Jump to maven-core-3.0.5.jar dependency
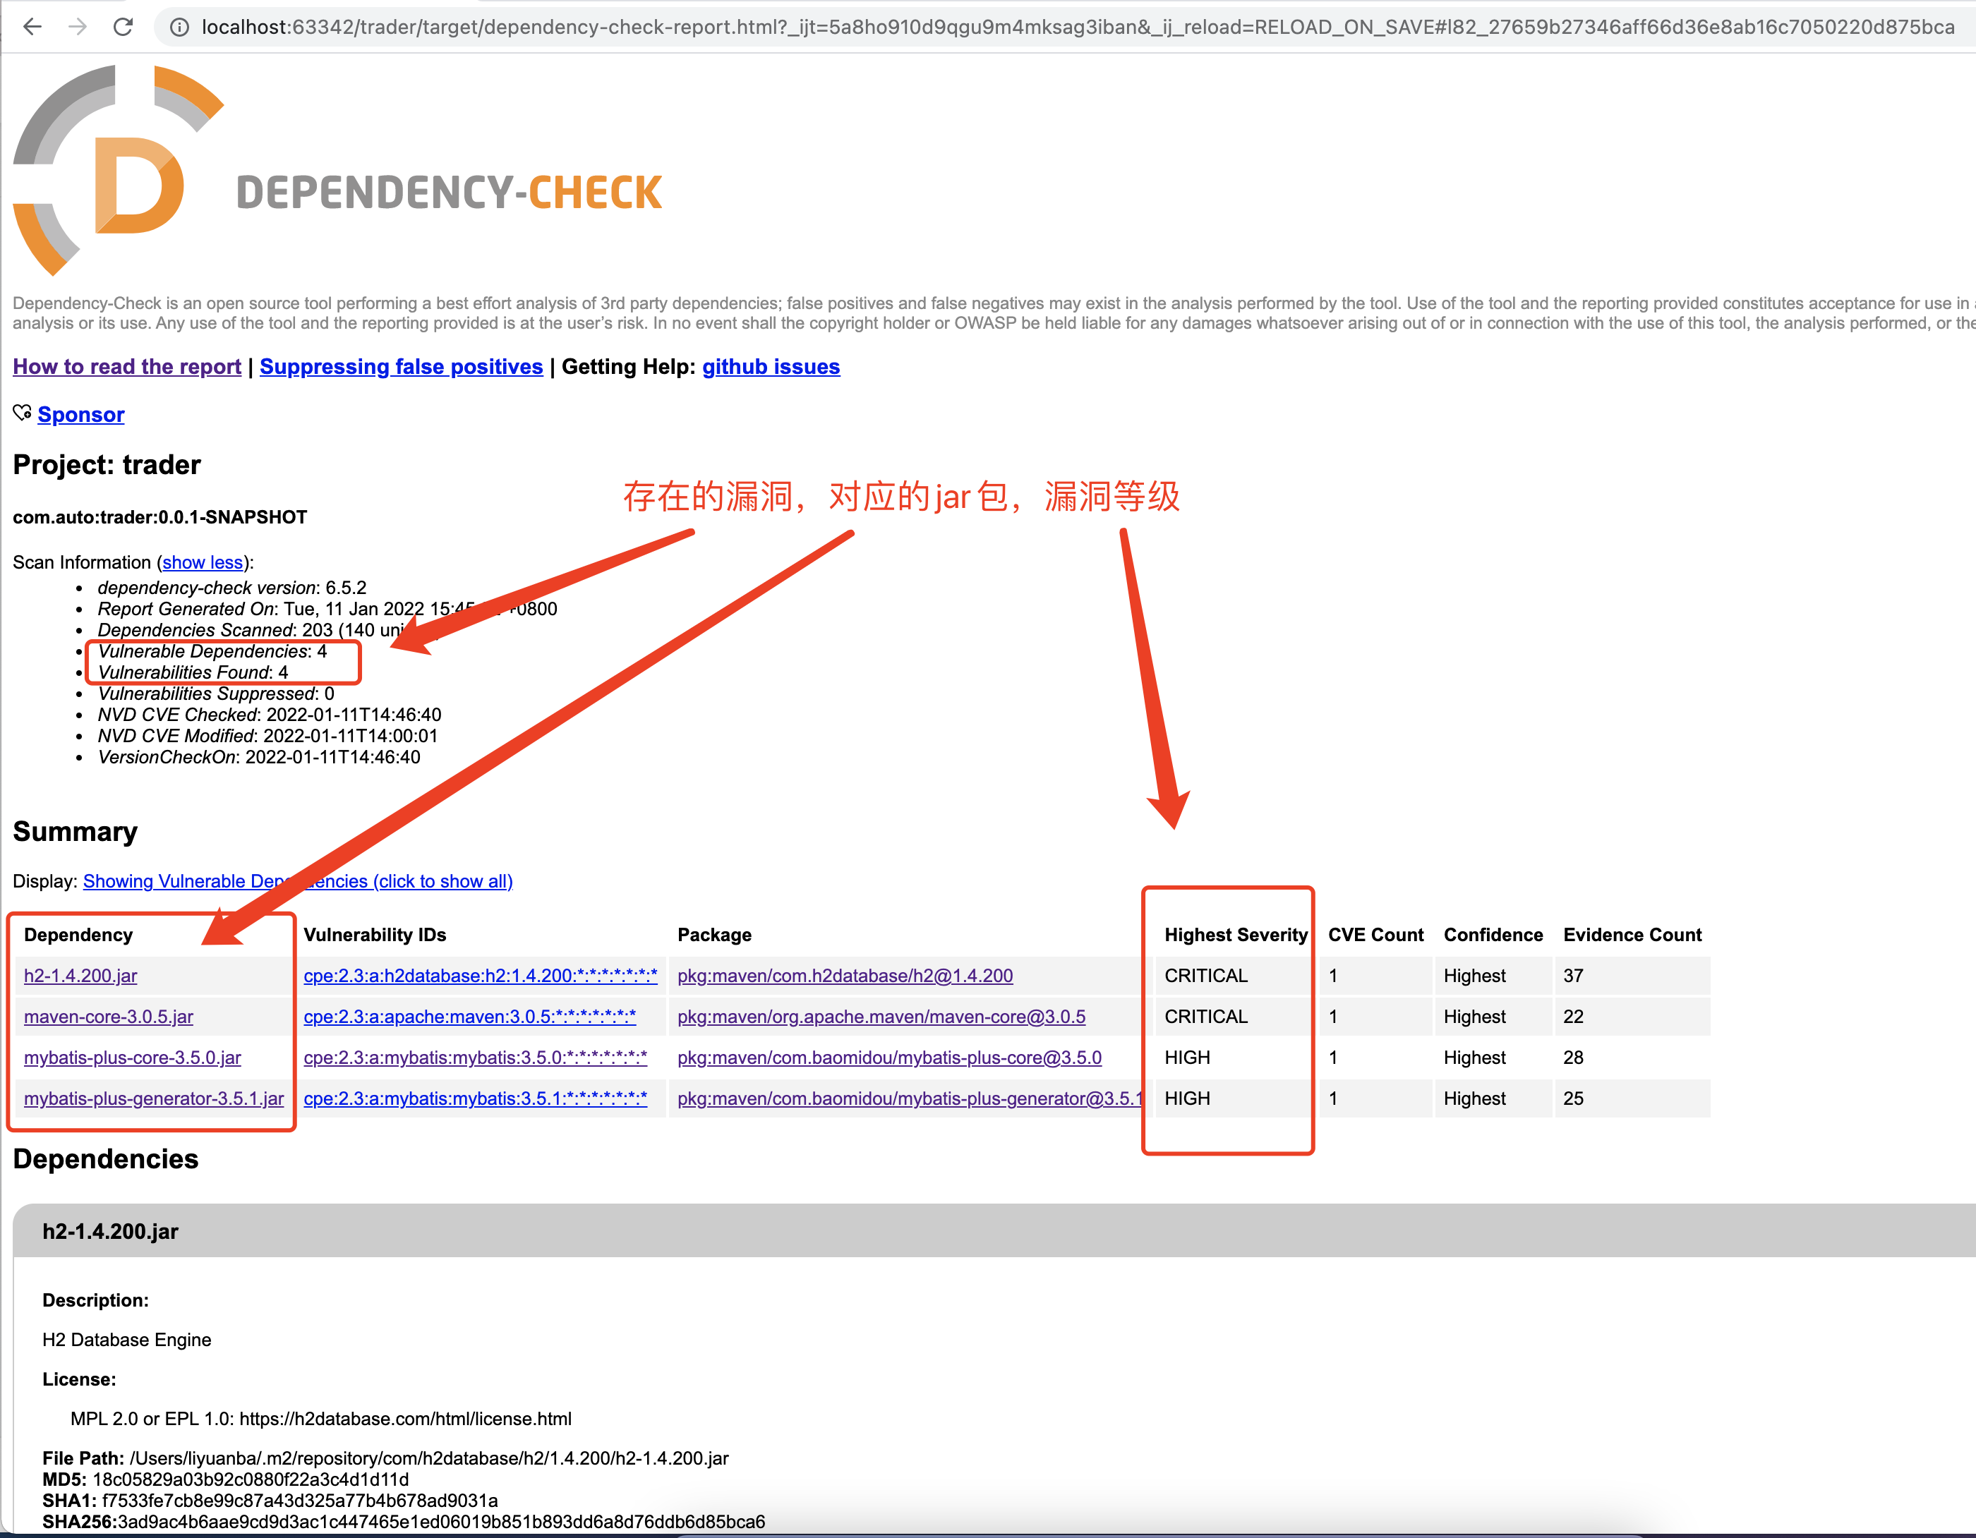Screen dimensions: 1976x1538 tap(109, 1017)
